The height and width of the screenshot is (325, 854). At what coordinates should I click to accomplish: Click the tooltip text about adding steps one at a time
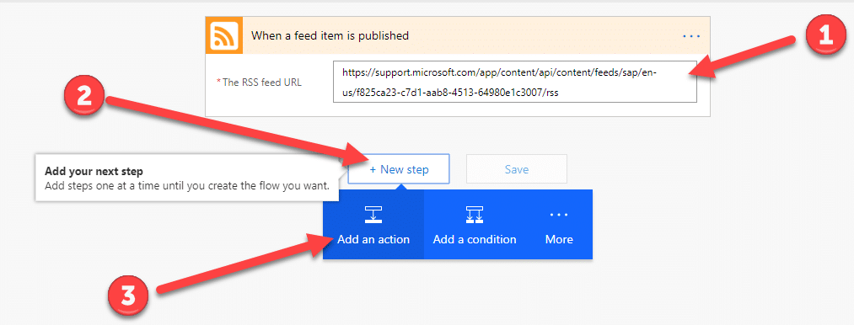[187, 186]
